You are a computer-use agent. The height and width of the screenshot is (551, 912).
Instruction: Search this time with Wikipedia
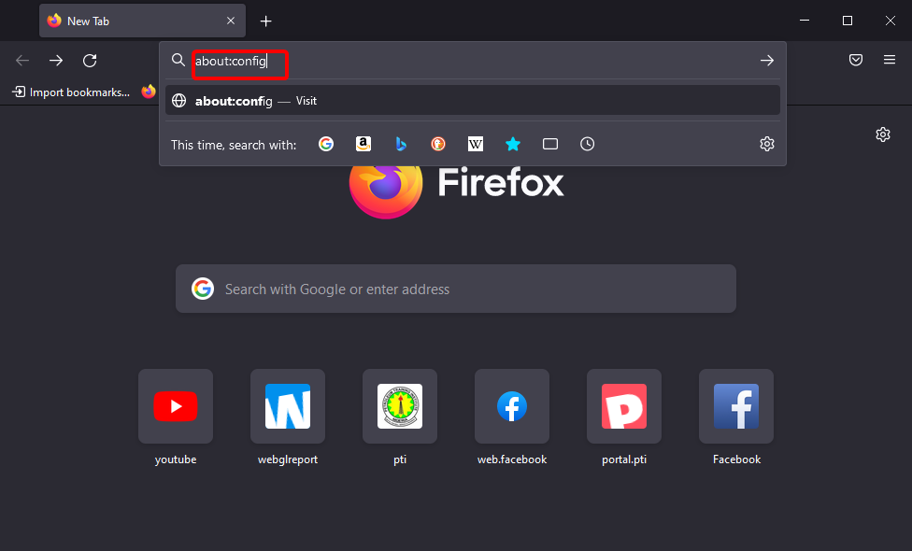coord(476,144)
